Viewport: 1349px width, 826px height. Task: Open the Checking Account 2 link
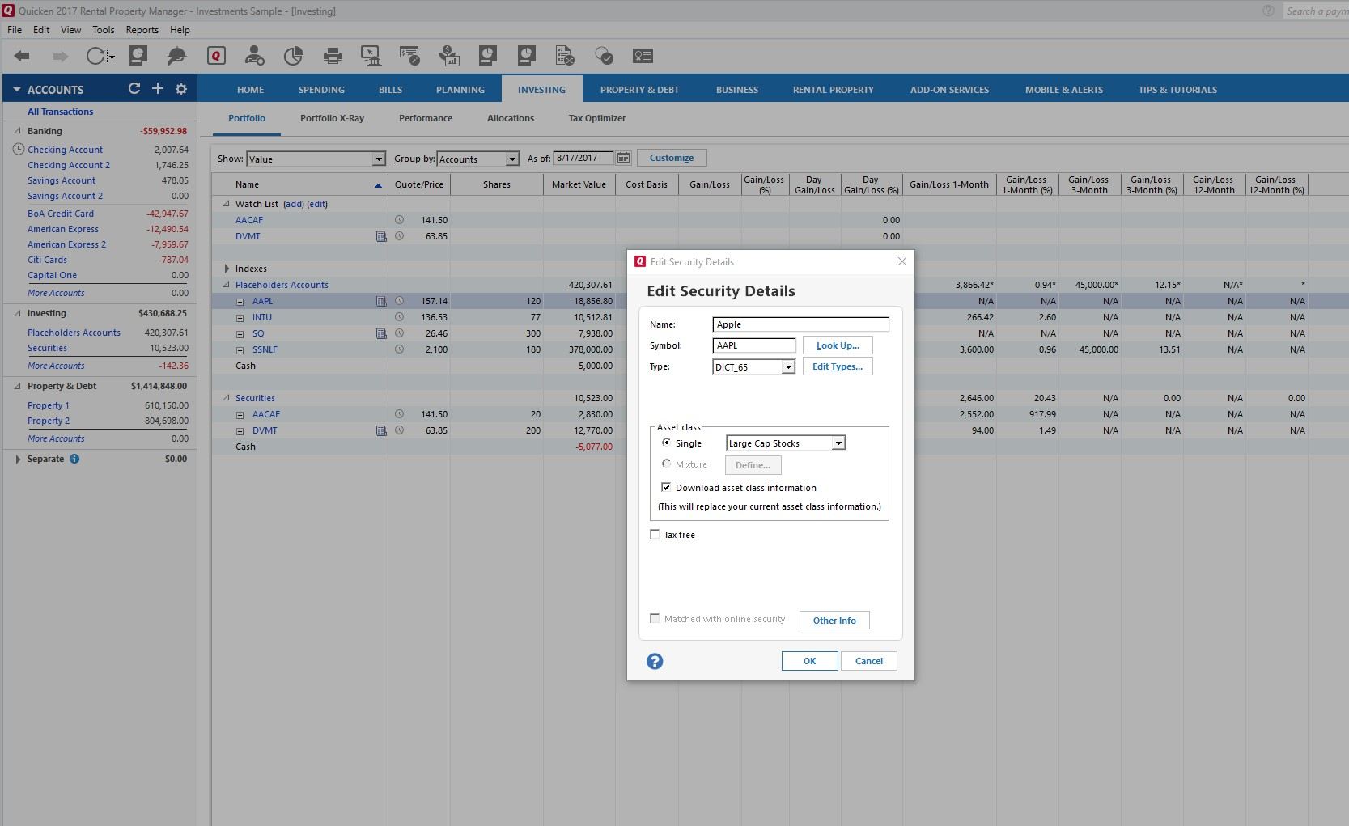point(69,165)
